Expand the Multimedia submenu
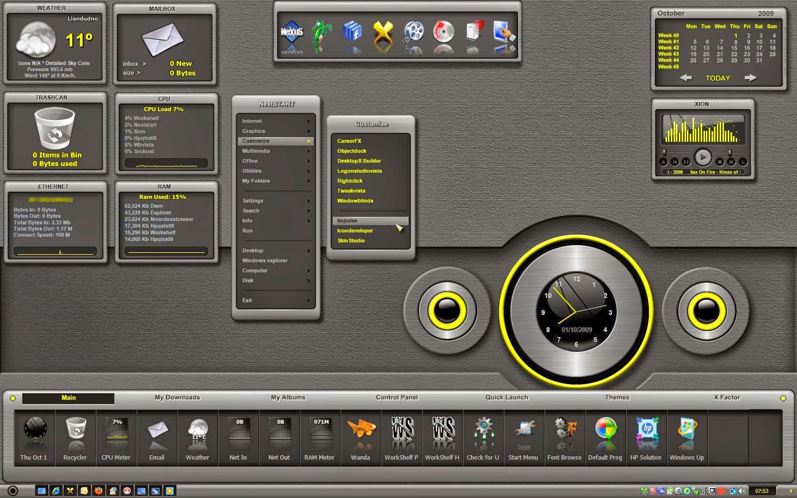 click(275, 151)
